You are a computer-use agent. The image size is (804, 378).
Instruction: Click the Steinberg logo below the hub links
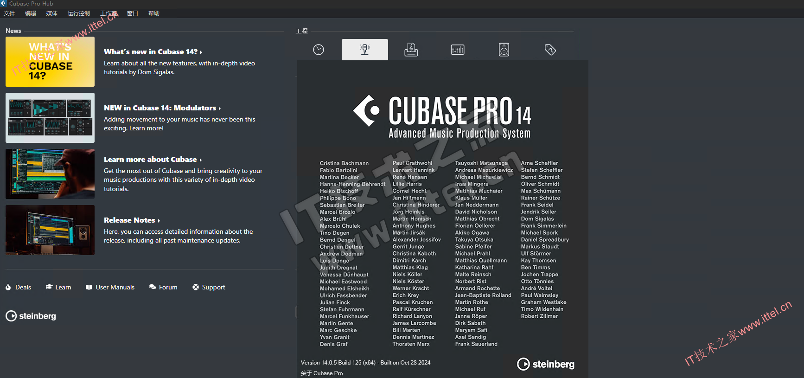[x=31, y=316]
